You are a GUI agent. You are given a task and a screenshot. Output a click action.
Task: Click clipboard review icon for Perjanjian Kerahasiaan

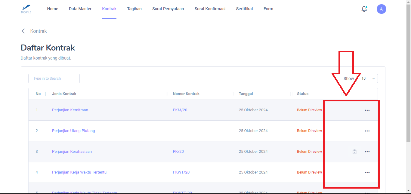(354, 152)
